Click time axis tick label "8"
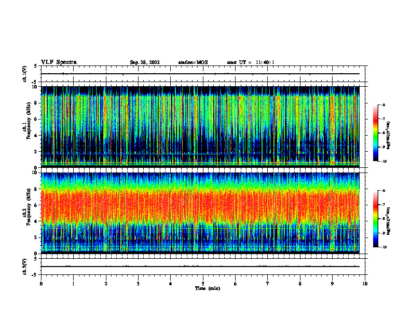411x318 pixels. tap(300, 284)
